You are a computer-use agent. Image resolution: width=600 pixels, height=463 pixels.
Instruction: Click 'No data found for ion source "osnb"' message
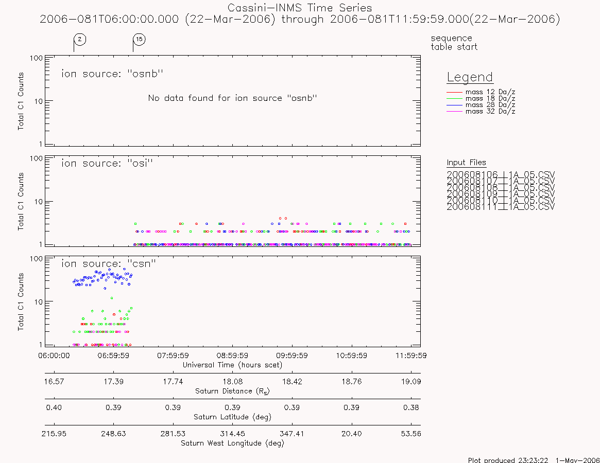pos(233,98)
